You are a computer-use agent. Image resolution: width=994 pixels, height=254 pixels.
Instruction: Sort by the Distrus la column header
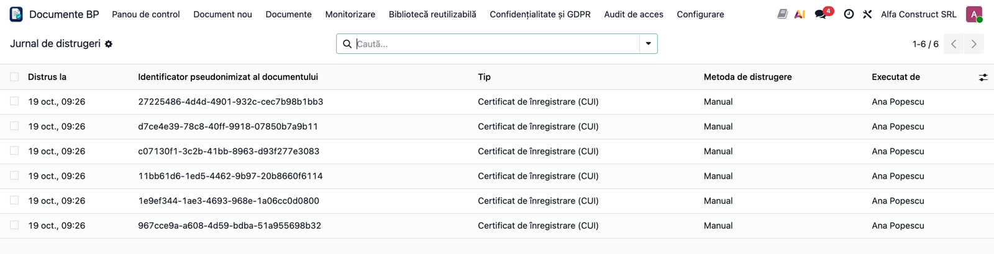pos(47,77)
